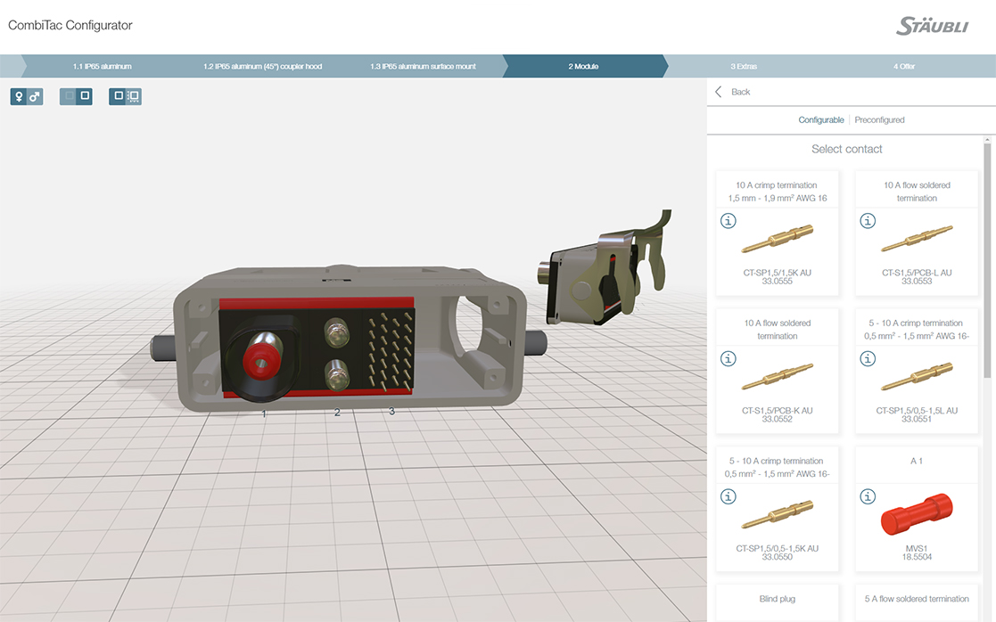Open step 1.1 IP65 aluminum

pos(102,67)
